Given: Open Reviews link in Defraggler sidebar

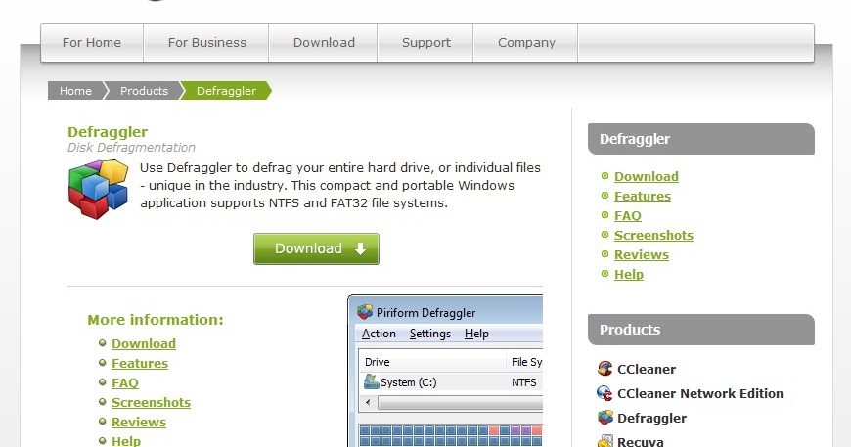Looking at the screenshot, I should point(642,254).
